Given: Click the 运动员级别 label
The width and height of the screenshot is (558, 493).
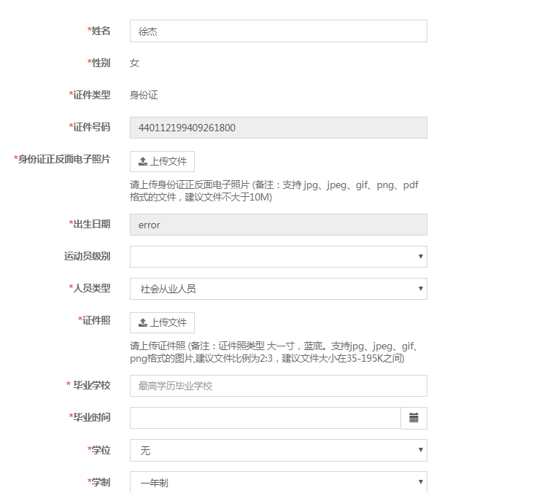Looking at the screenshot, I should [x=88, y=256].
